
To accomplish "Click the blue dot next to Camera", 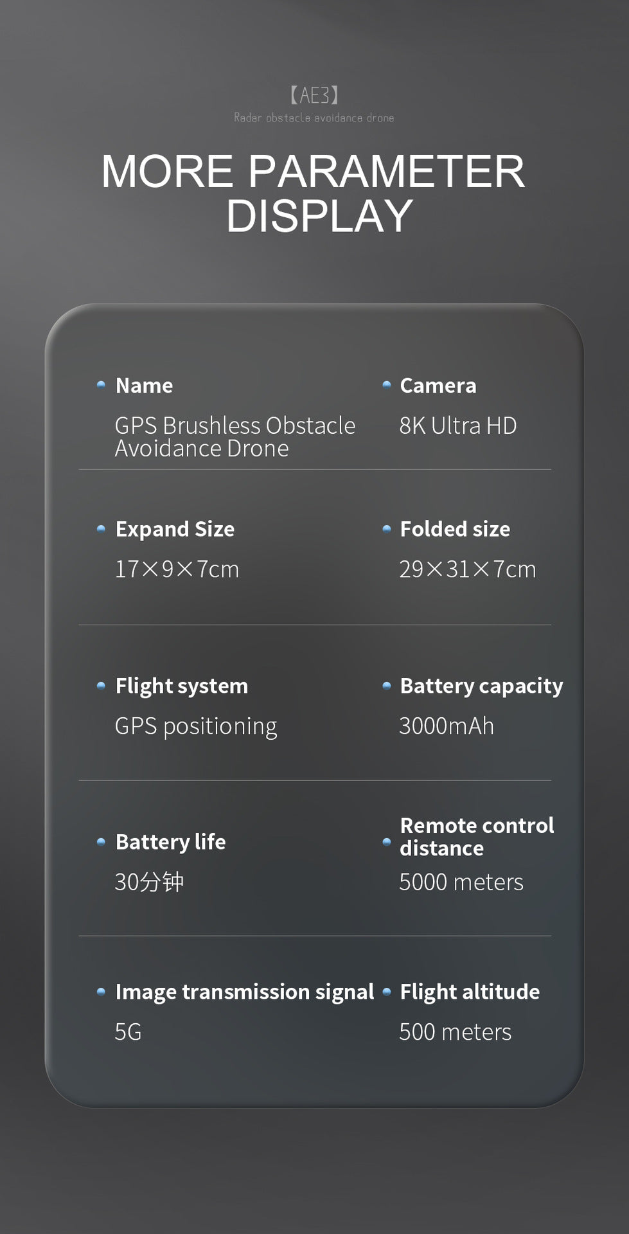I will pos(387,385).
